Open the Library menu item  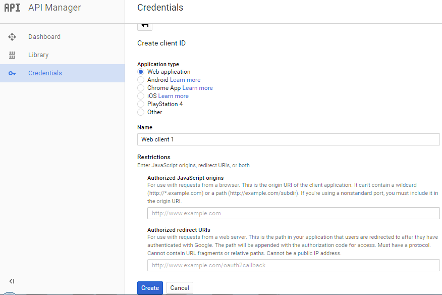click(62, 55)
